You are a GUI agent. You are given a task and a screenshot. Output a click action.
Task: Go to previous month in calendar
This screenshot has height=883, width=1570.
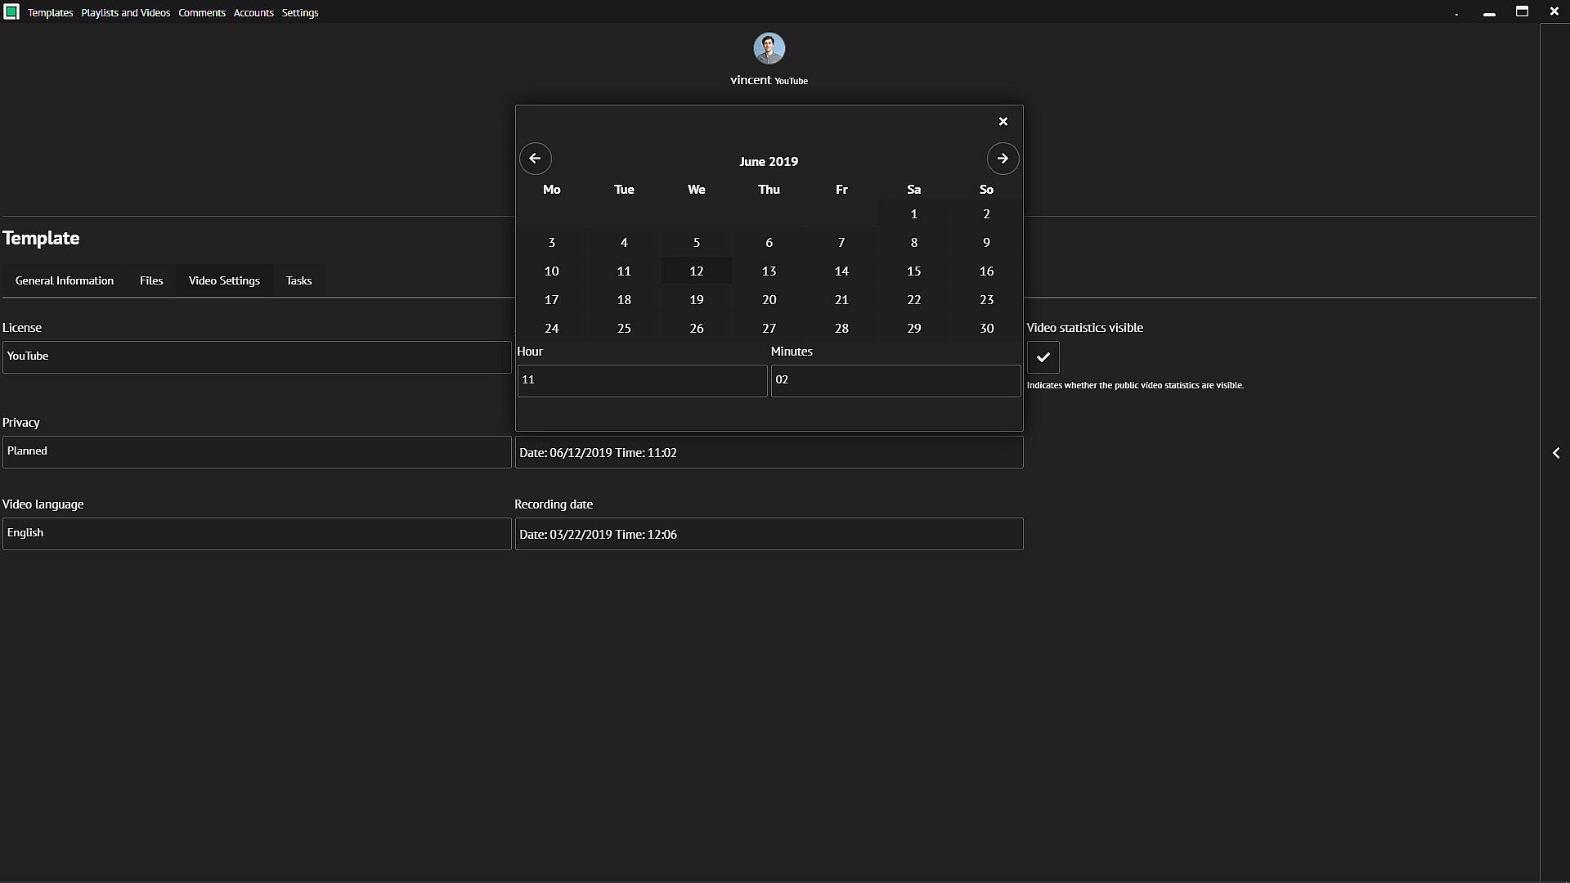coord(535,159)
